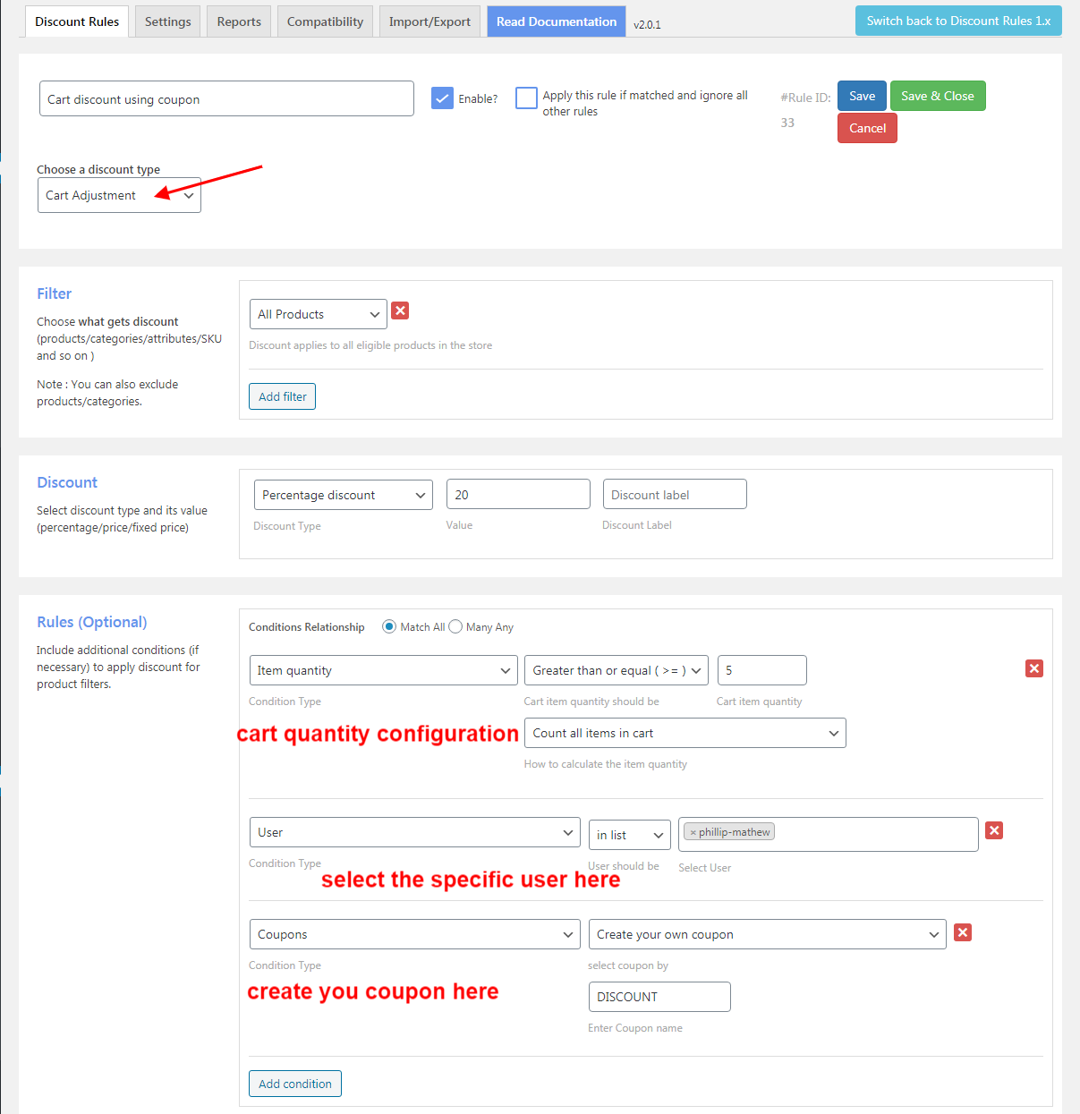Delete the User condition row
Screen dimensions: 1080x1114
coord(993,830)
